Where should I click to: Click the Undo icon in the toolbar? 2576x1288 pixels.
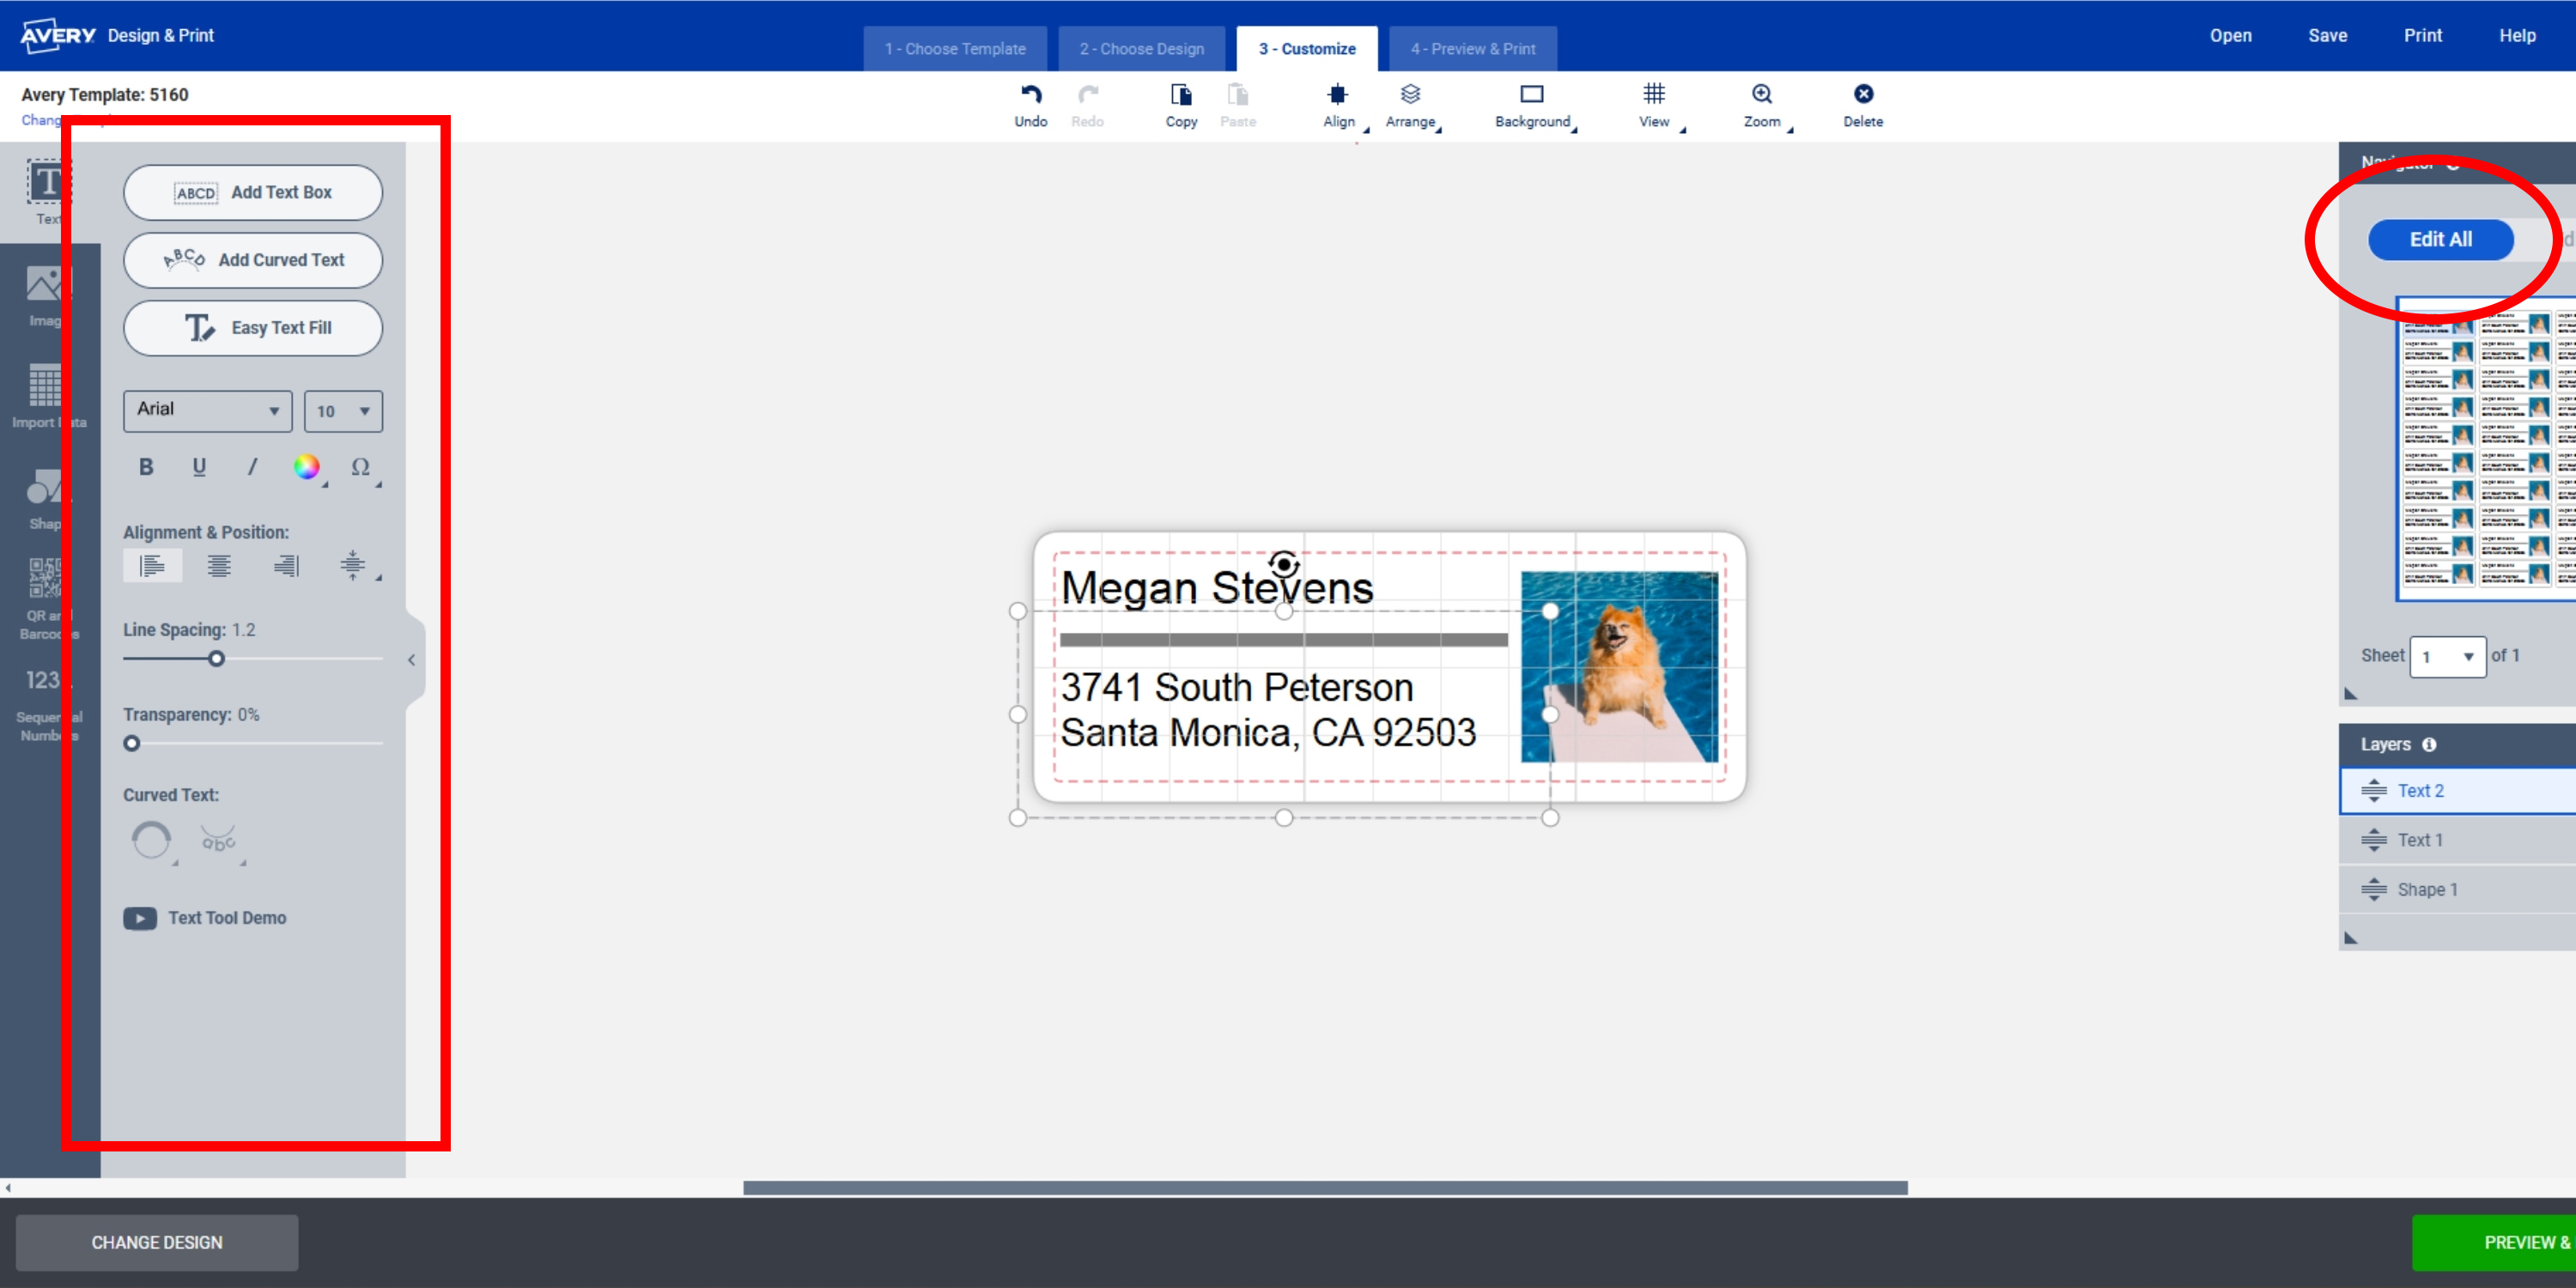click(1031, 104)
